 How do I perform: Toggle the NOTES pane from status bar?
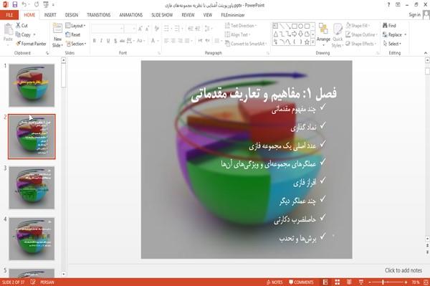274,282
